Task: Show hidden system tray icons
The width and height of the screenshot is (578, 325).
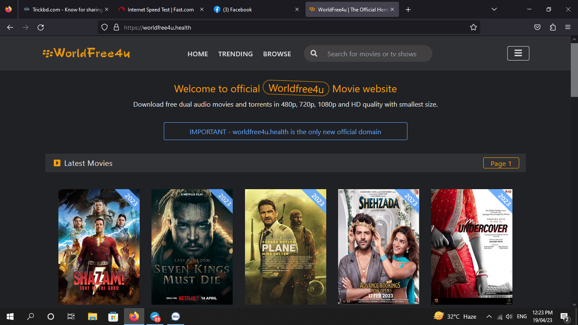Action: [x=489, y=316]
